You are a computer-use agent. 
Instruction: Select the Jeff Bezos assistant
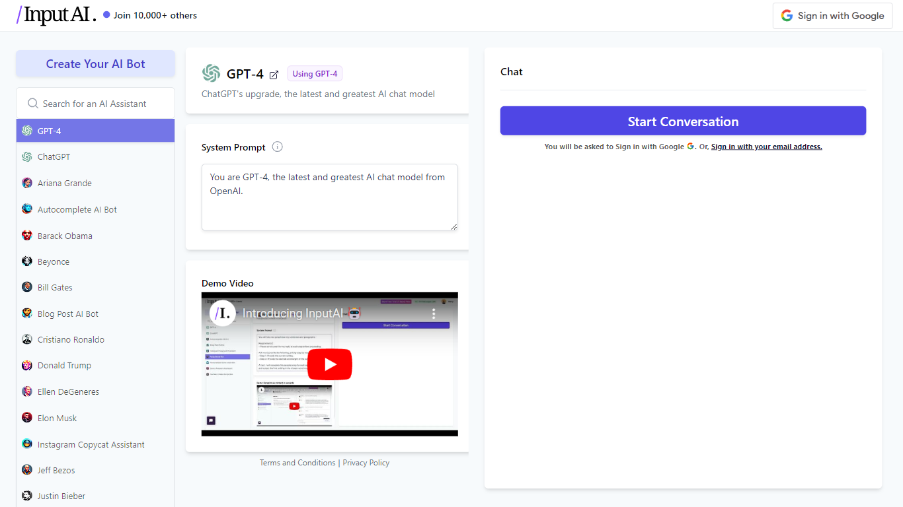[96, 470]
